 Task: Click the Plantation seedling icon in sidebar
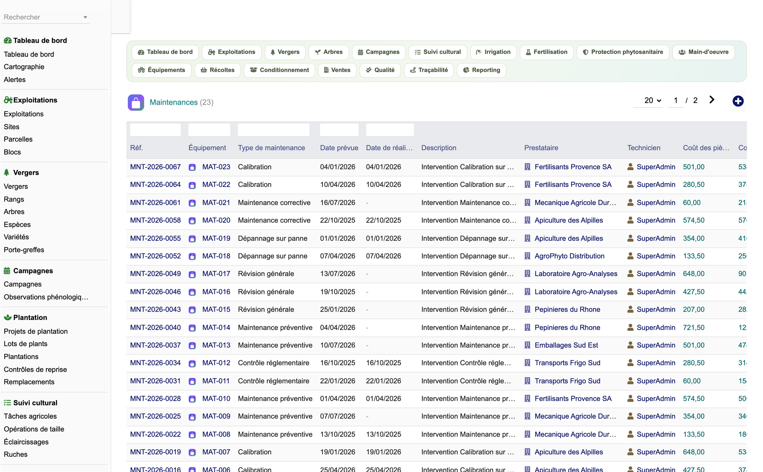click(x=7, y=317)
